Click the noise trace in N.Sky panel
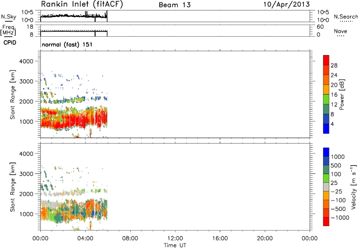This screenshot has height=248, width=358. tap(73, 16)
